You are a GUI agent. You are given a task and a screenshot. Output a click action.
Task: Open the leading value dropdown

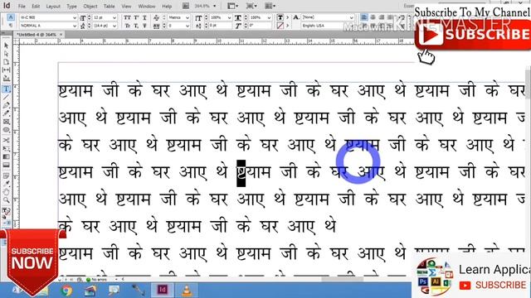tap(114, 26)
